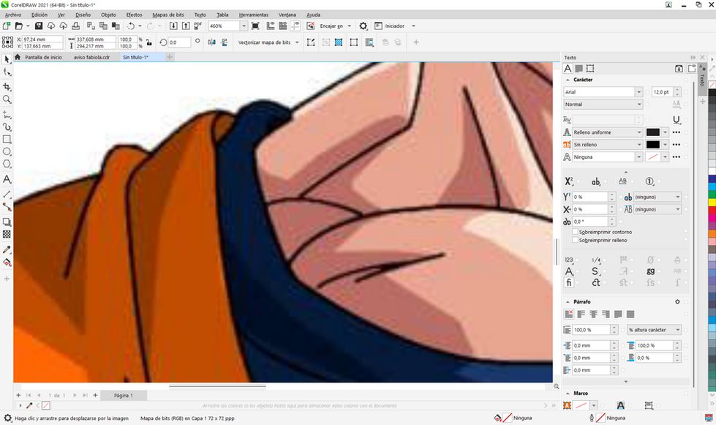Select the Crop tool
Screen dimensions: 716x425
coord(7,87)
